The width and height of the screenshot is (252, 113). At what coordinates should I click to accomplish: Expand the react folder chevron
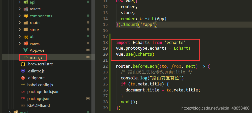pos(10,112)
